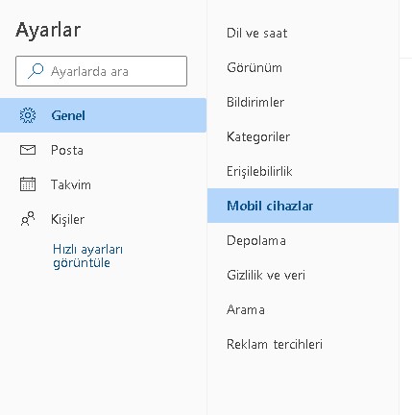Click the people icon for Kişiler

[28, 219]
